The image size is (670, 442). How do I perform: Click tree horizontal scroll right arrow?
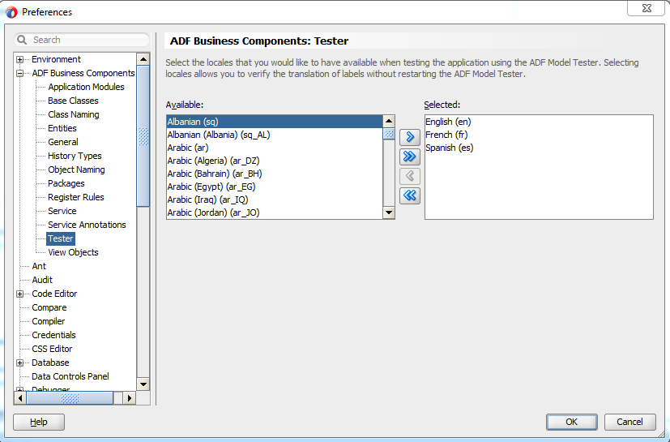pyautogui.click(x=129, y=398)
